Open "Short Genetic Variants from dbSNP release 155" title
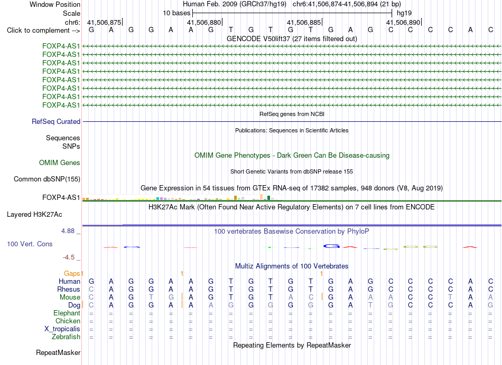Viewport: 502px width, 365px height. pyautogui.click(x=292, y=171)
